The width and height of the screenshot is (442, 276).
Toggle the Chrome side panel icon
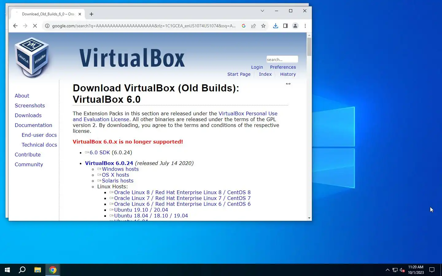coord(285,26)
